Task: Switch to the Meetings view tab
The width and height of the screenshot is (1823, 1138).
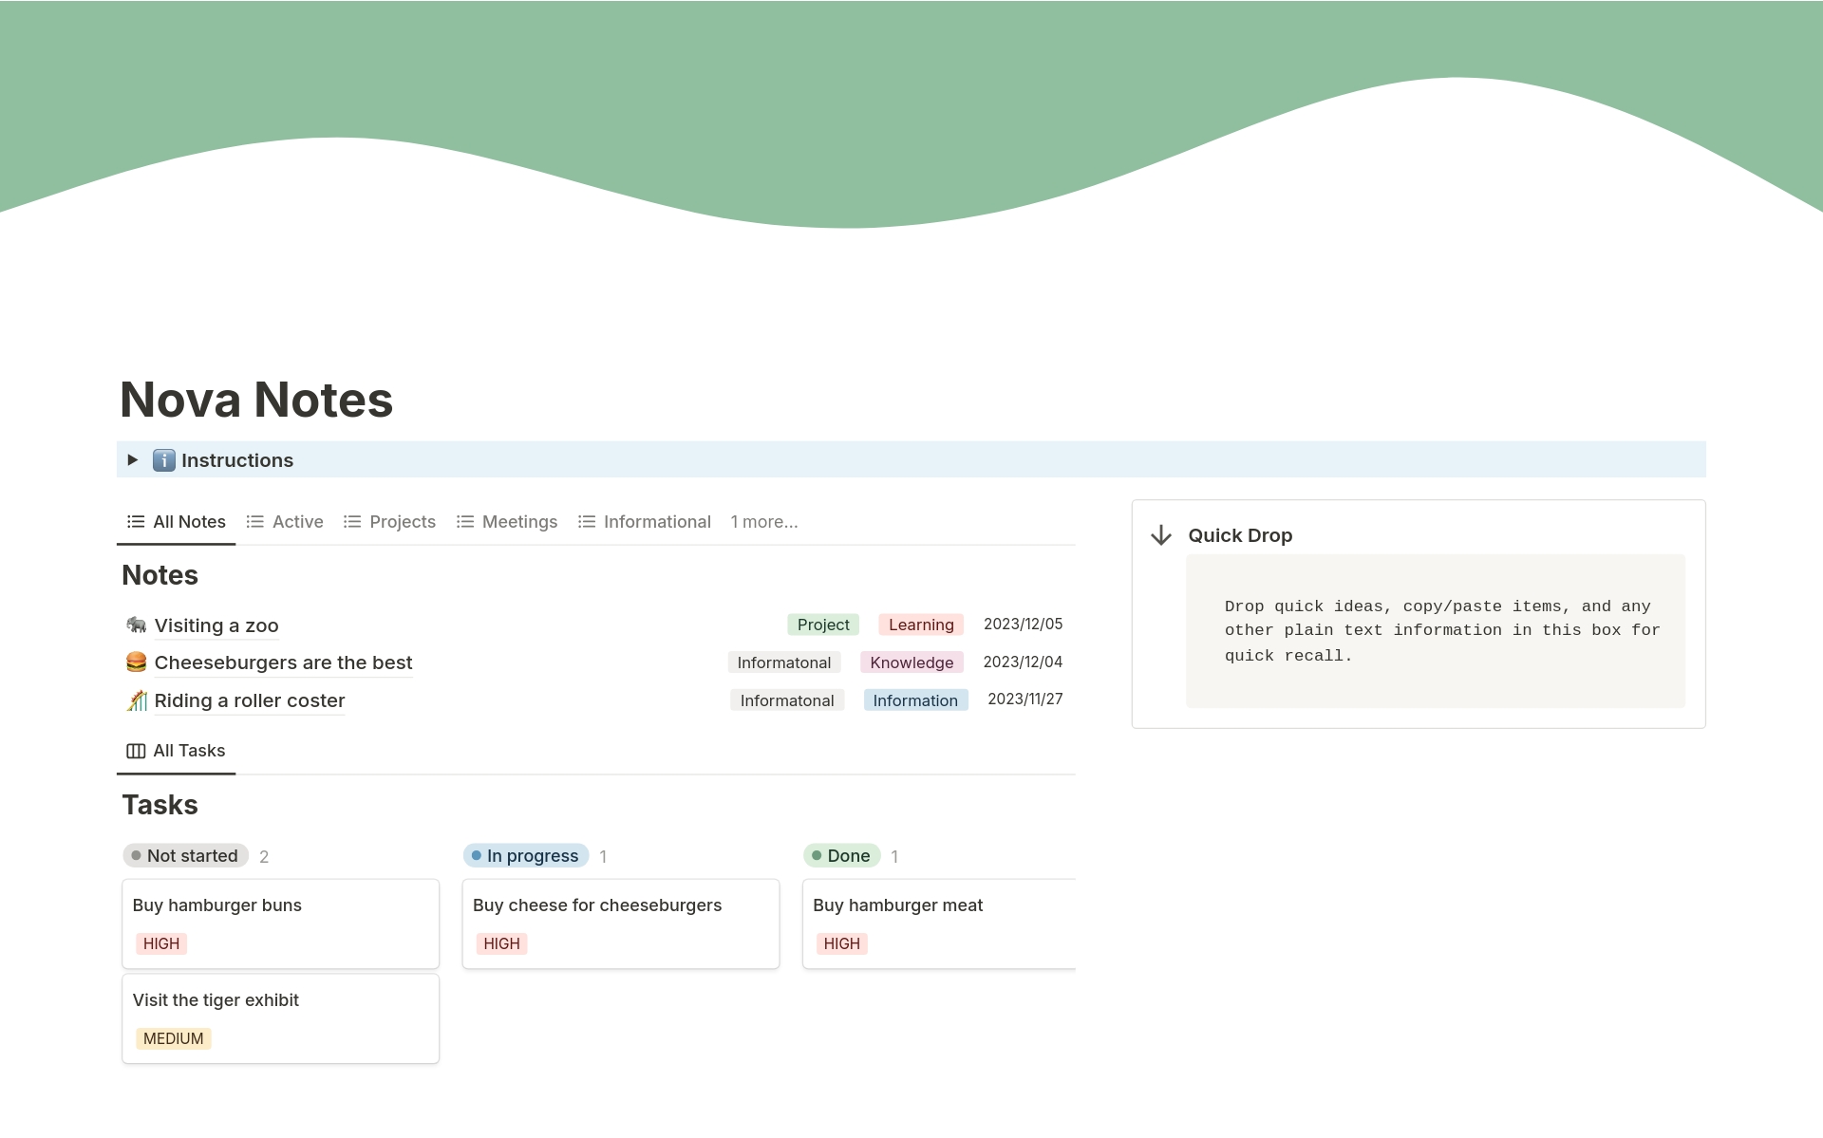Action: tap(519, 521)
